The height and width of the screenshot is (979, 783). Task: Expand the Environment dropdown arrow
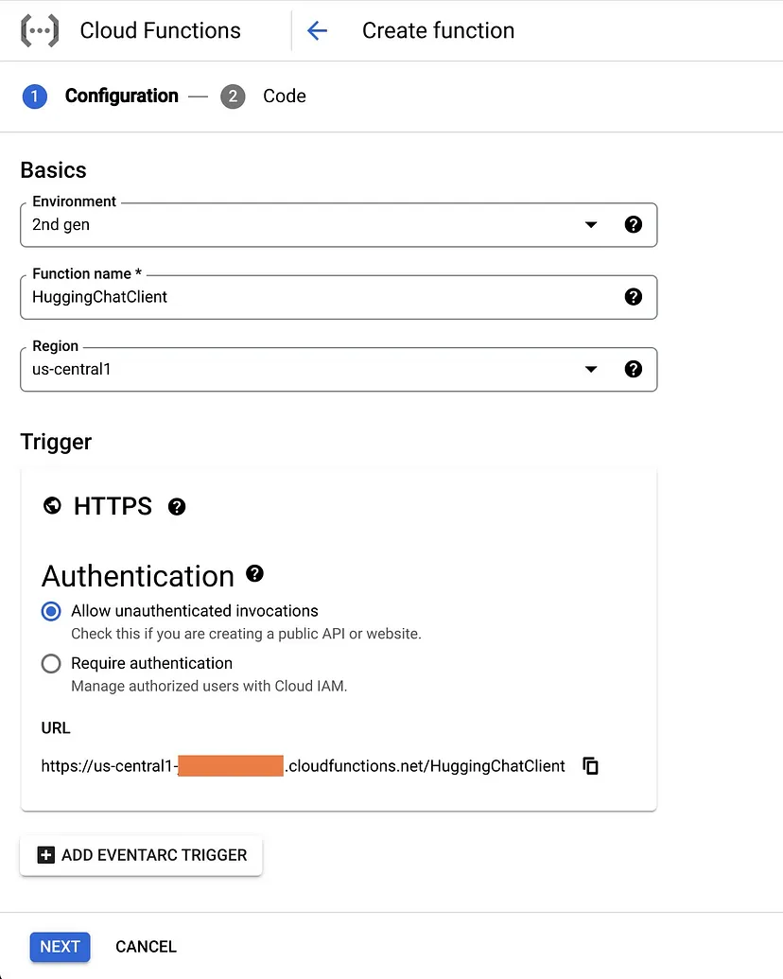click(591, 225)
